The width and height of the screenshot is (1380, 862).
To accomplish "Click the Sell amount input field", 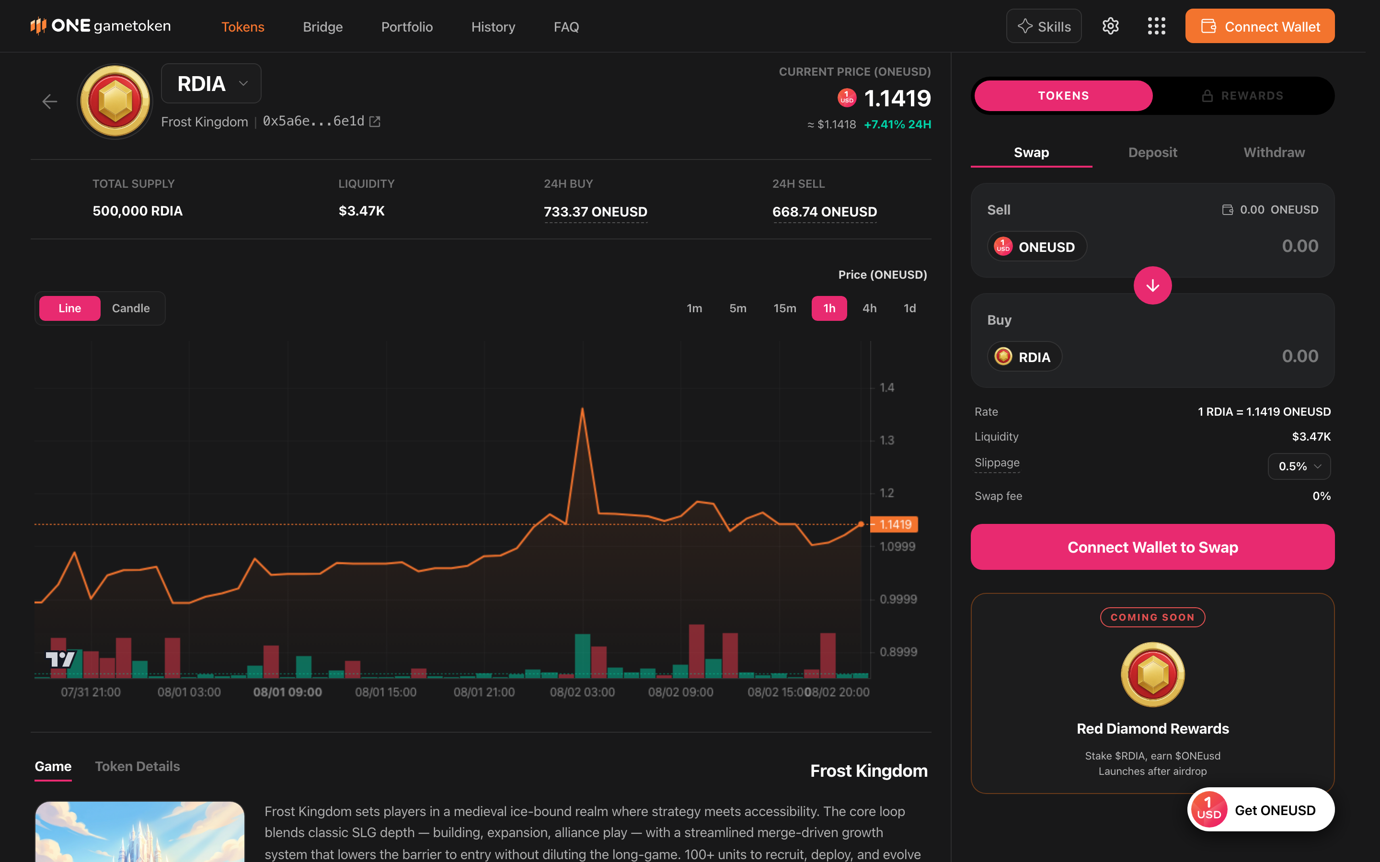I will coord(1299,246).
